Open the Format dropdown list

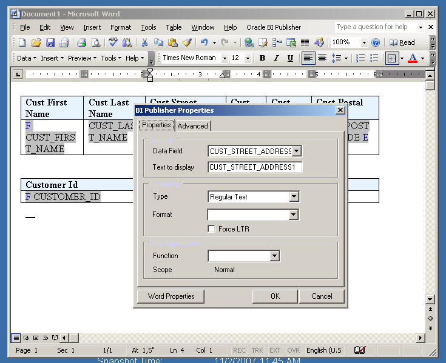(293, 215)
